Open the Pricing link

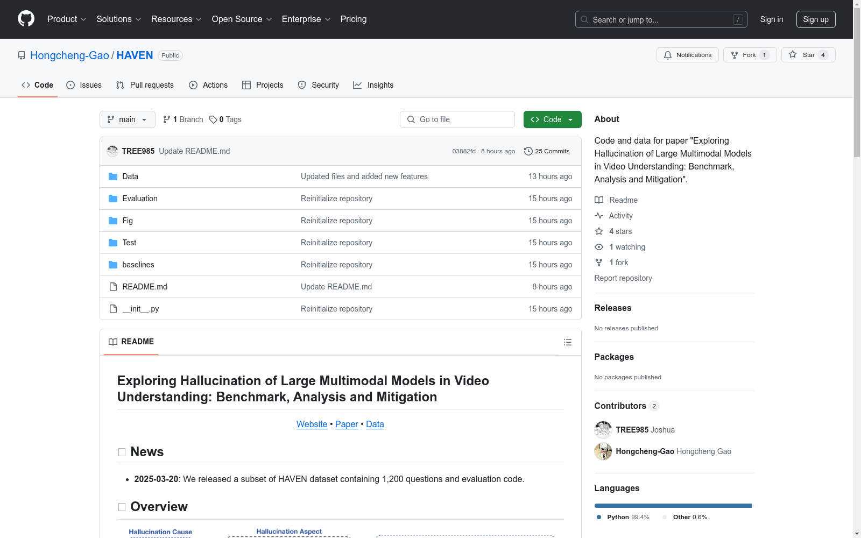(354, 19)
